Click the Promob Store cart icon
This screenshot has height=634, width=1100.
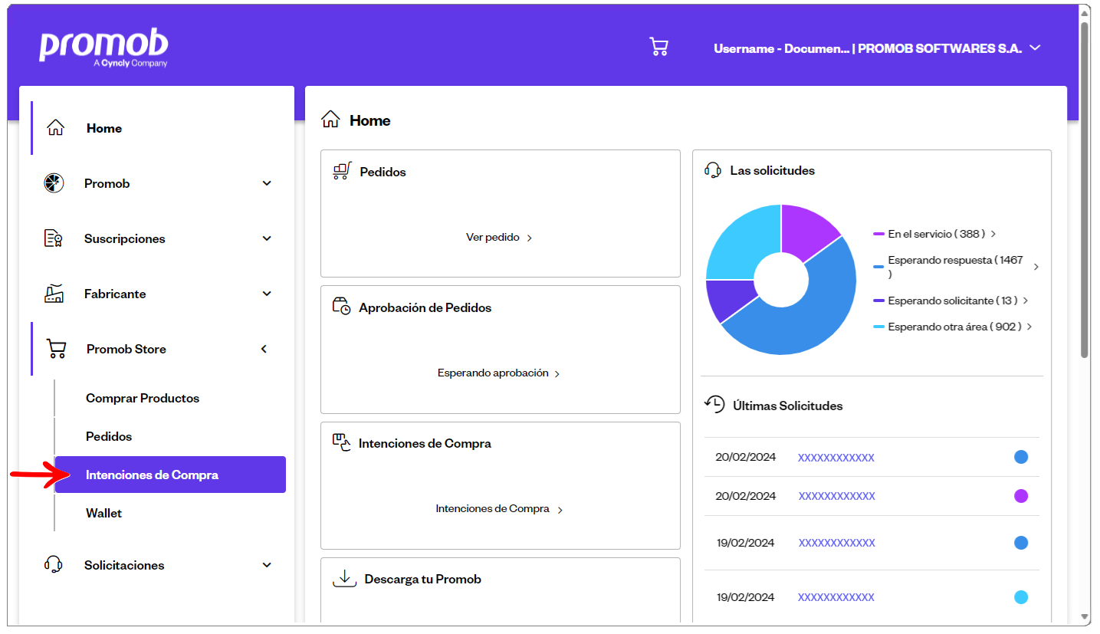tap(56, 349)
